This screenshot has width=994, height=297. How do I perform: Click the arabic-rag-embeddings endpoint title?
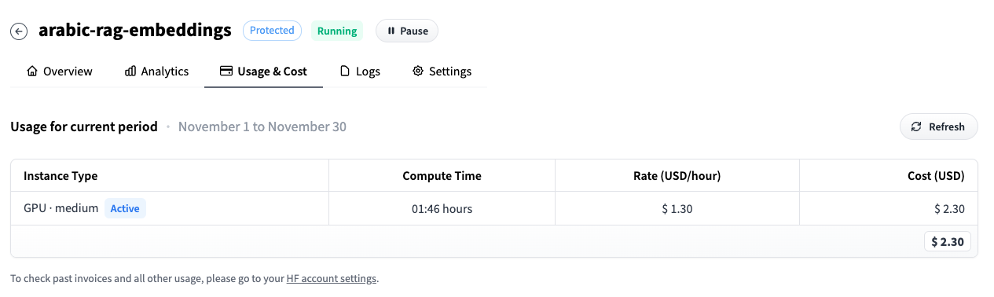[x=135, y=31]
